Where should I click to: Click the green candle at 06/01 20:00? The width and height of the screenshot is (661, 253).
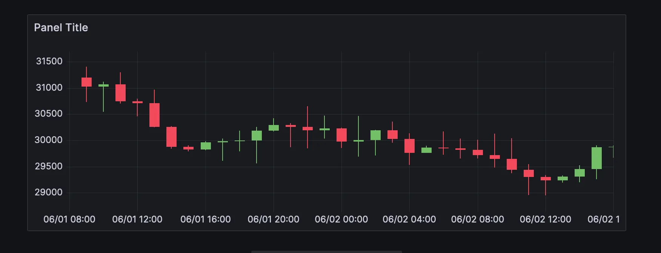click(274, 128)
